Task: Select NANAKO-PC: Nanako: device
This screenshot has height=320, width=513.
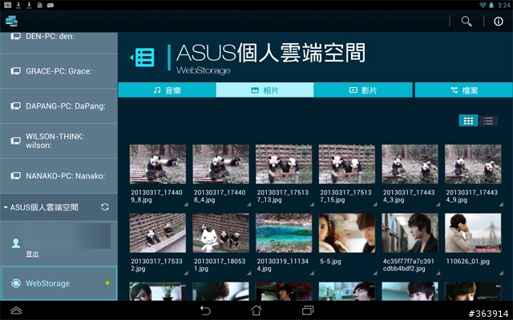Action: [59, 176]
